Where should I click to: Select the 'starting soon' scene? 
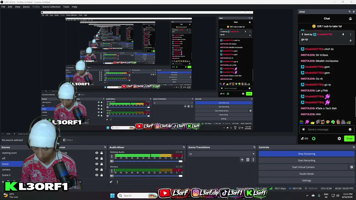click(9, 153)
